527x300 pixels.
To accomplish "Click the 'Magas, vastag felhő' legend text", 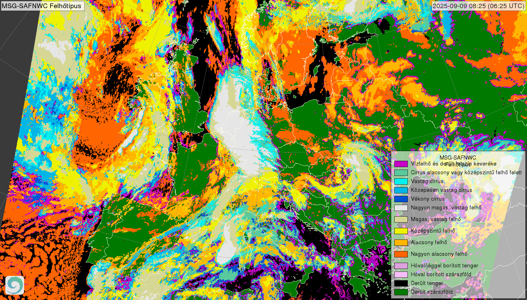I will [x=436, y=219].
